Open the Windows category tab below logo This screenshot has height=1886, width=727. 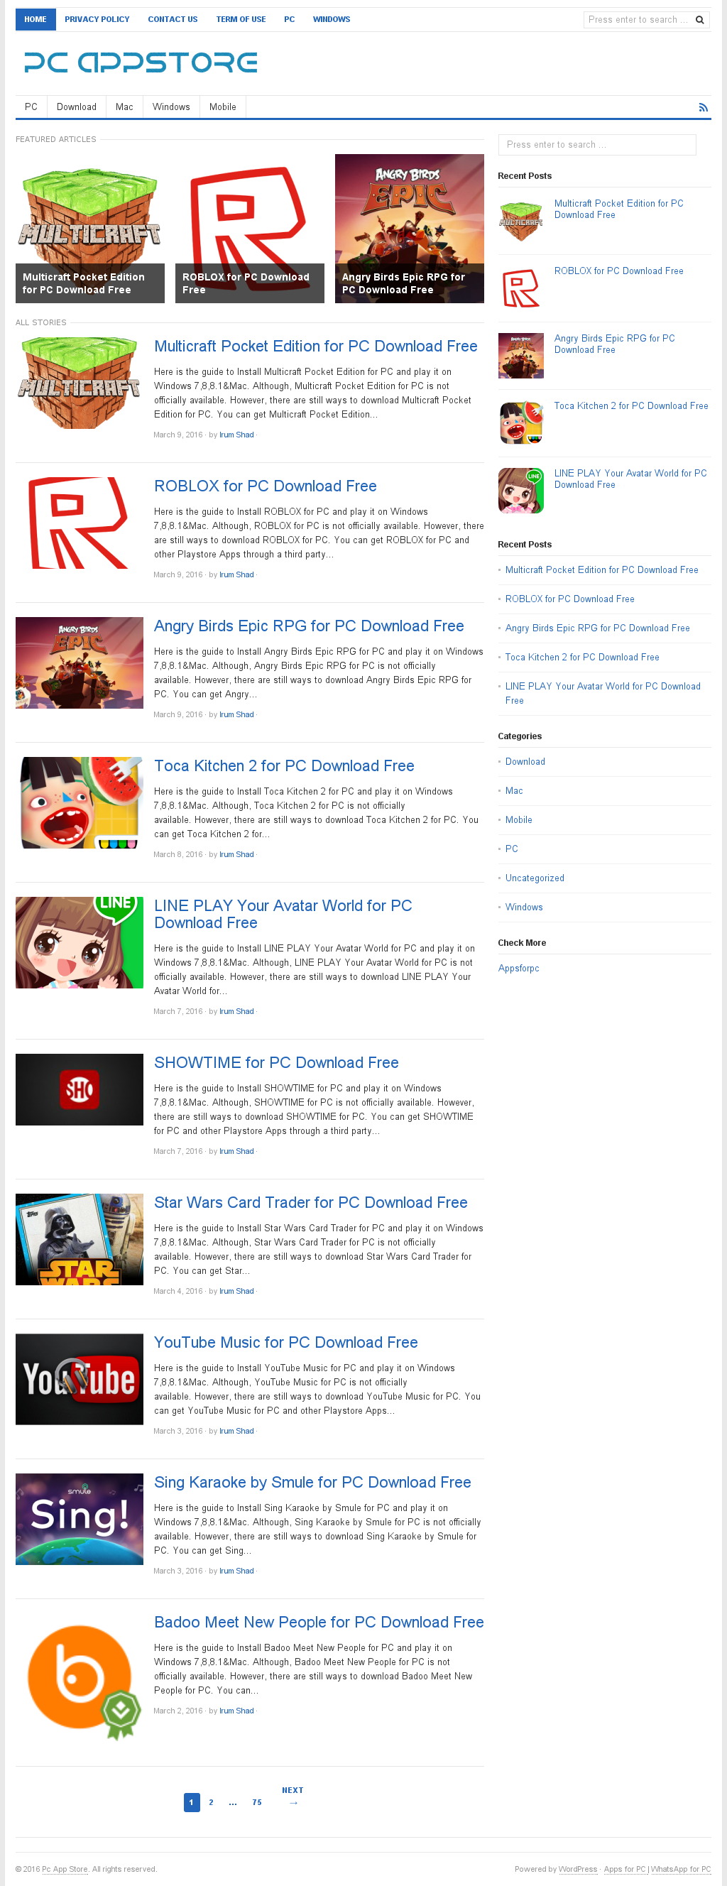tap(171, 107)
